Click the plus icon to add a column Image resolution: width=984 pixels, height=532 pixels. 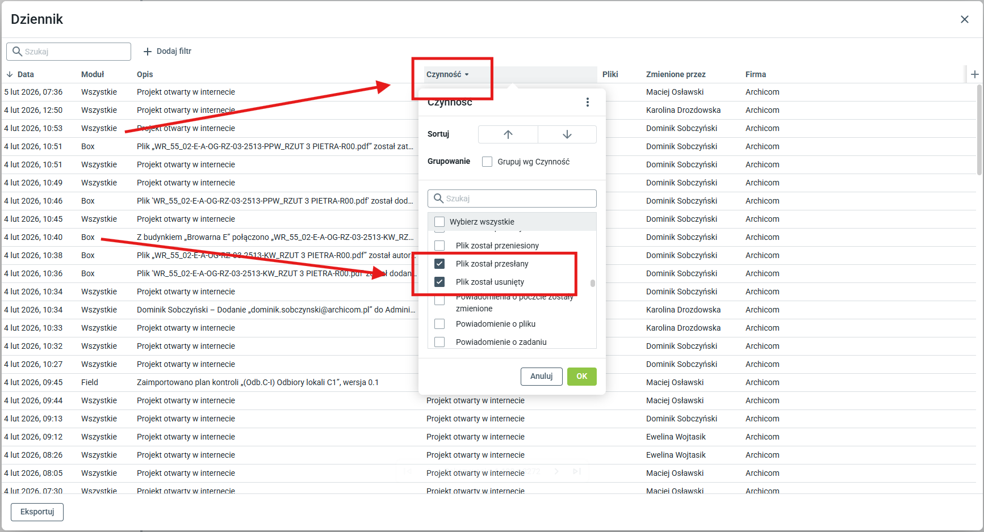974,74
